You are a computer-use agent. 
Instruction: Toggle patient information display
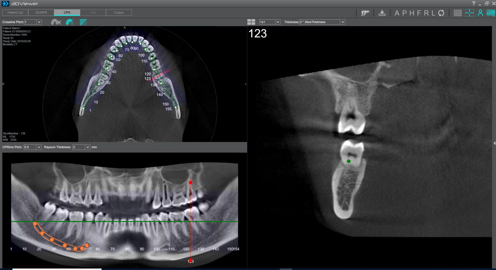coord(480,13)
